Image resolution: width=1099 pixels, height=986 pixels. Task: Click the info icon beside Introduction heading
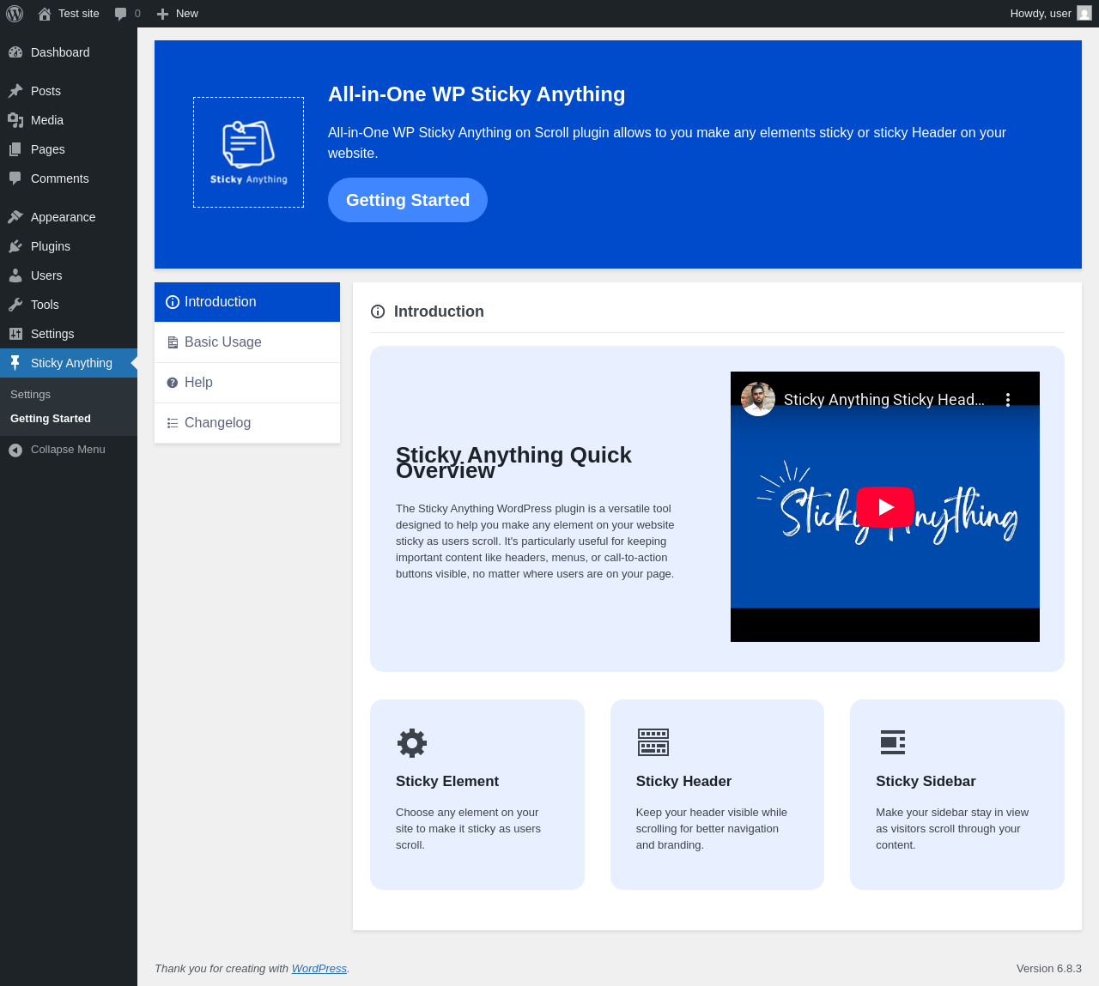pos(378,312)
